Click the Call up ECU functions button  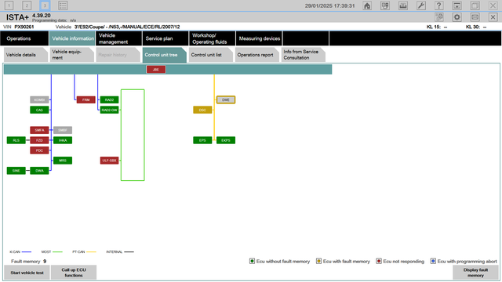(74, 273)
